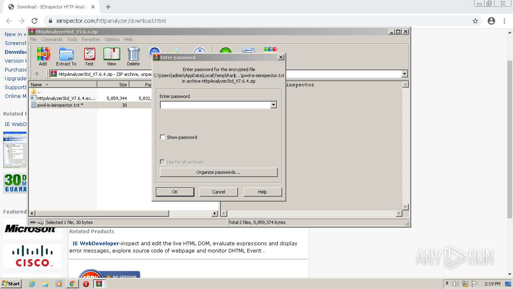513x289 pixels.
Task: Click the taskbar clock 2:19 PM
Action: point(493,284)
